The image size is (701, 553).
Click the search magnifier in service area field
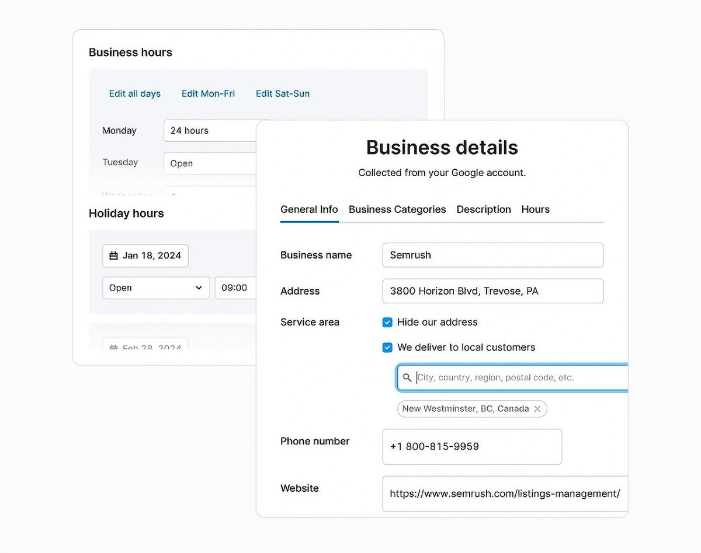[x=407, y=377]
